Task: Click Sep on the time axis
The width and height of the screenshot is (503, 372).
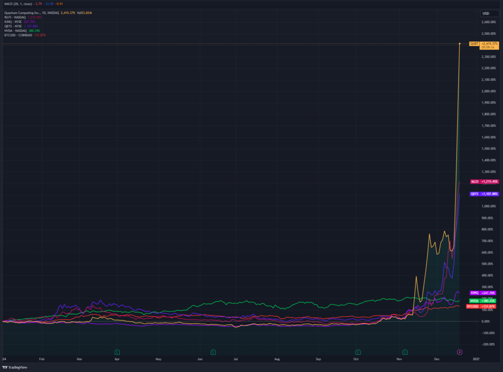Action: coord(318,359)
